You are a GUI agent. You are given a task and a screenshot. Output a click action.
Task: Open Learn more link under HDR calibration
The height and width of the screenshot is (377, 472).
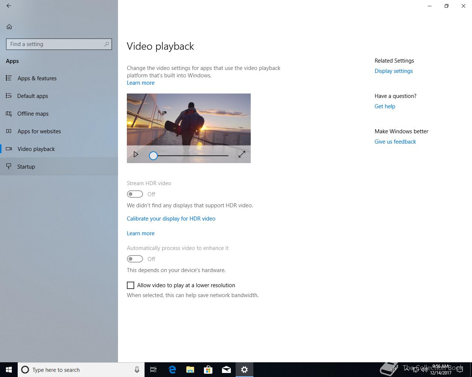[140, 233]
